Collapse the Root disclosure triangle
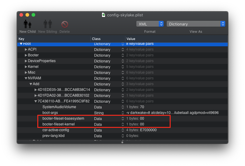245x166 pixels. pyautogui.click(x=21, y=44)
